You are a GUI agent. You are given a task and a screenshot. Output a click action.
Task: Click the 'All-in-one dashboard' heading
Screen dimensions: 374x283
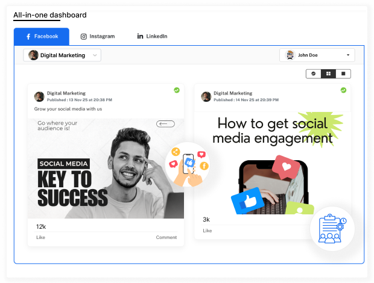[x=50, y=15]
